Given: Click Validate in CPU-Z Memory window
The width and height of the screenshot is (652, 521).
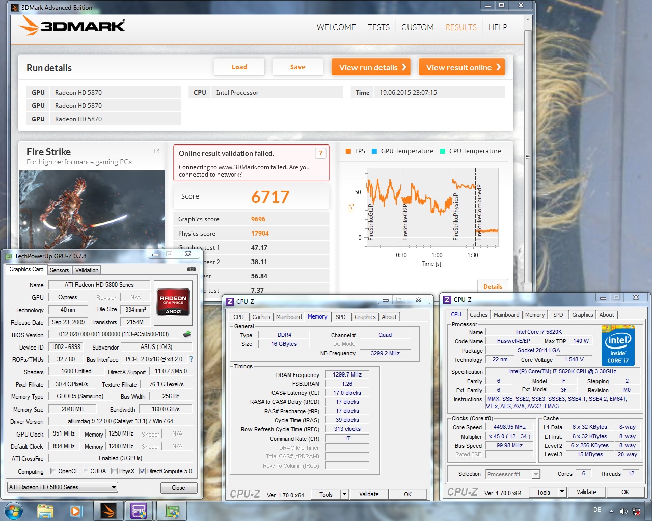Looking at the screenshot, I should point(369,494).
